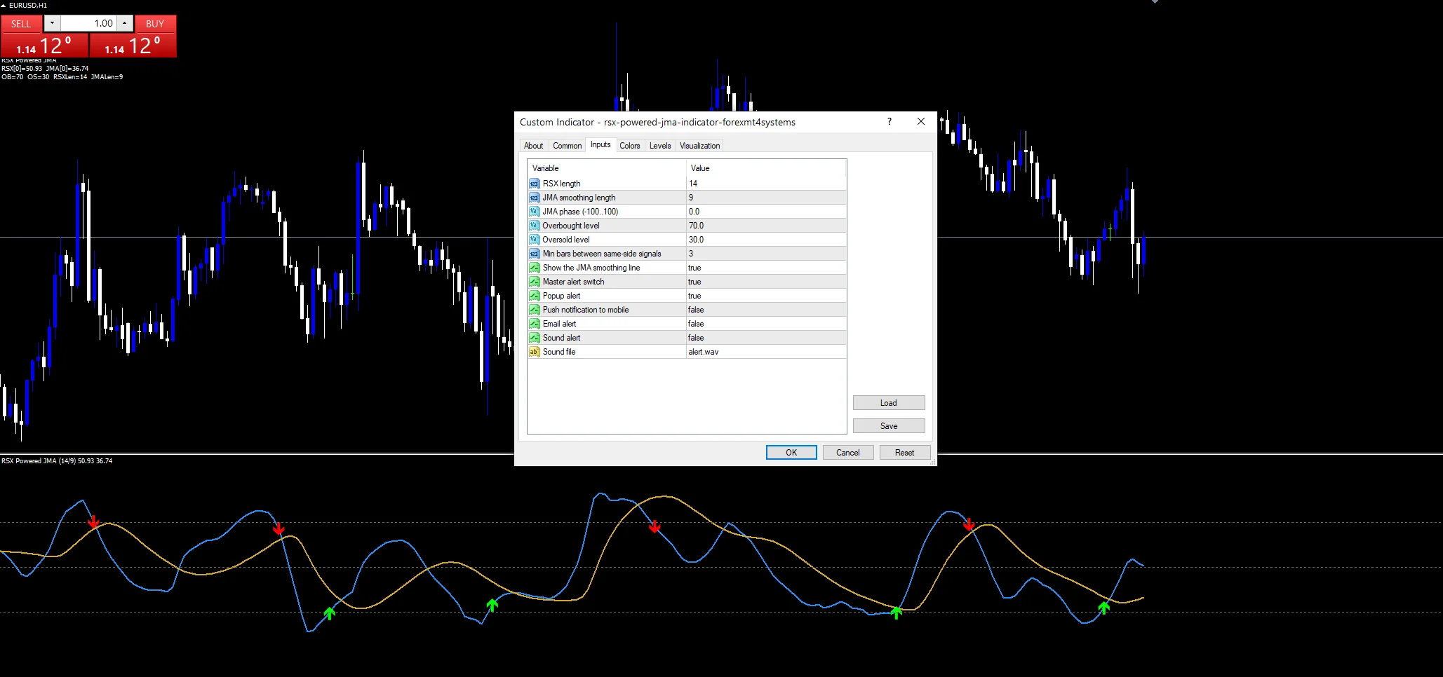Screen dimensions: 1443x677
Task: Click the Reset button
Action: coord(905,453)
